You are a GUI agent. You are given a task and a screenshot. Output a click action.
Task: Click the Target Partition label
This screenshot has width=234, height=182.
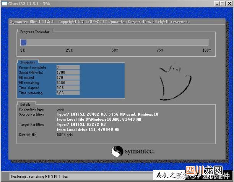pyautogui.click(x=31, y=125)
